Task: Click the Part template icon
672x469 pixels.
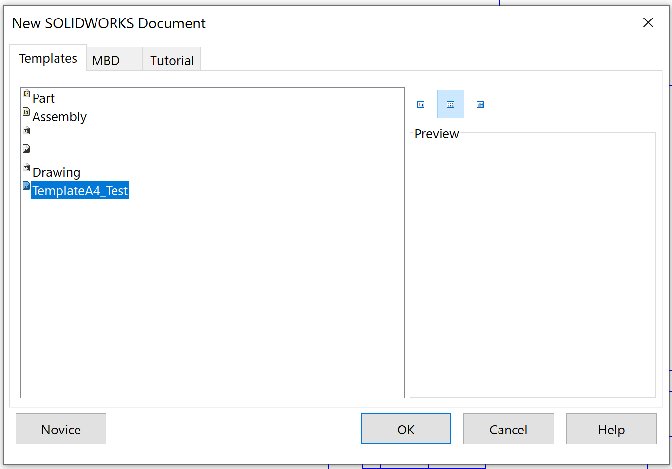Action: [26, 93]
